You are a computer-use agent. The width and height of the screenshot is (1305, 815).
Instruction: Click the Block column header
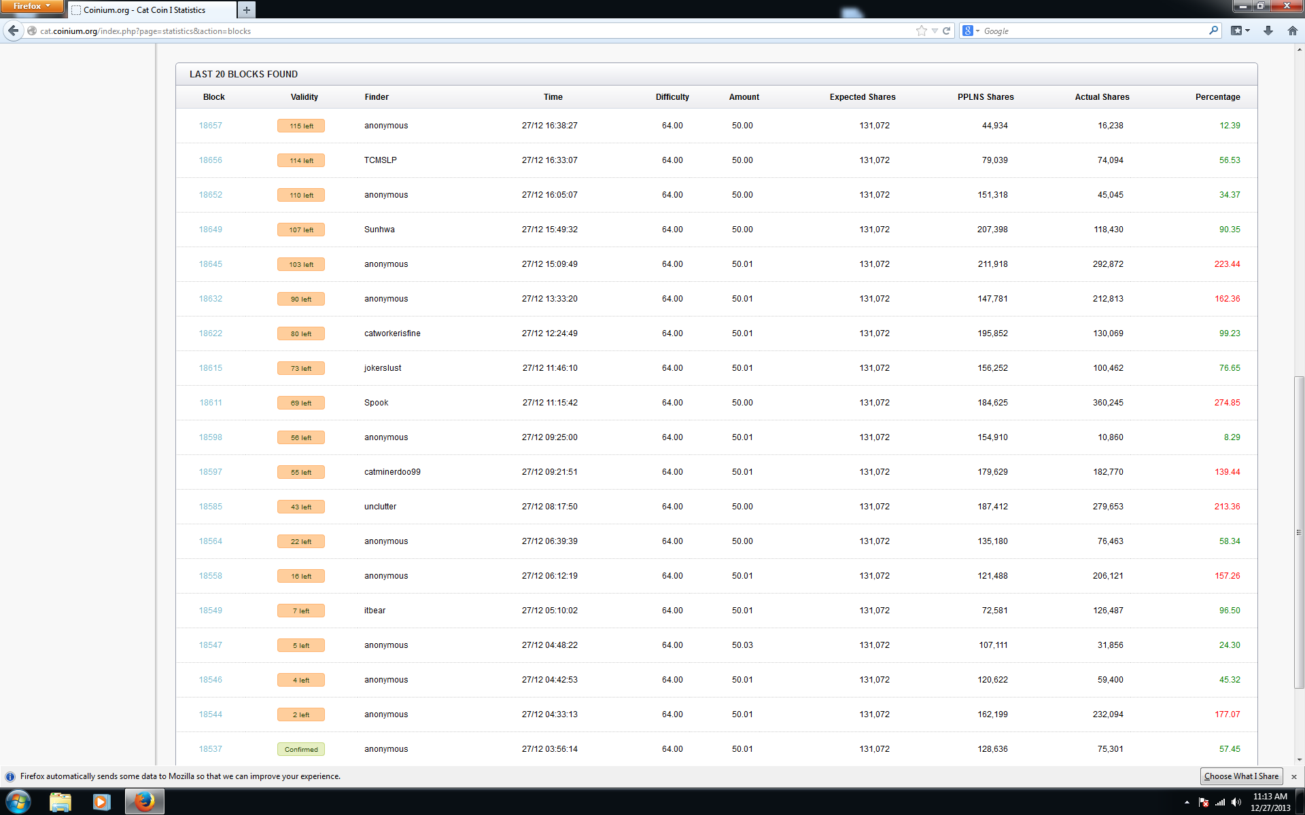point(214,97)
